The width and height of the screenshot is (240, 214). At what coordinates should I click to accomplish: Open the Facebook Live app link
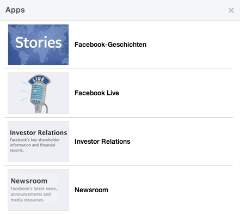[x=97, y=93]
